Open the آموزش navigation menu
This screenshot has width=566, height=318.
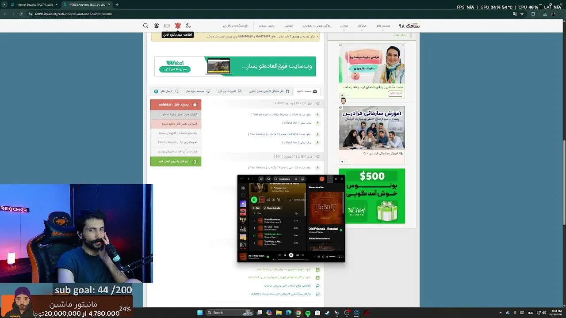click(289, 26)
